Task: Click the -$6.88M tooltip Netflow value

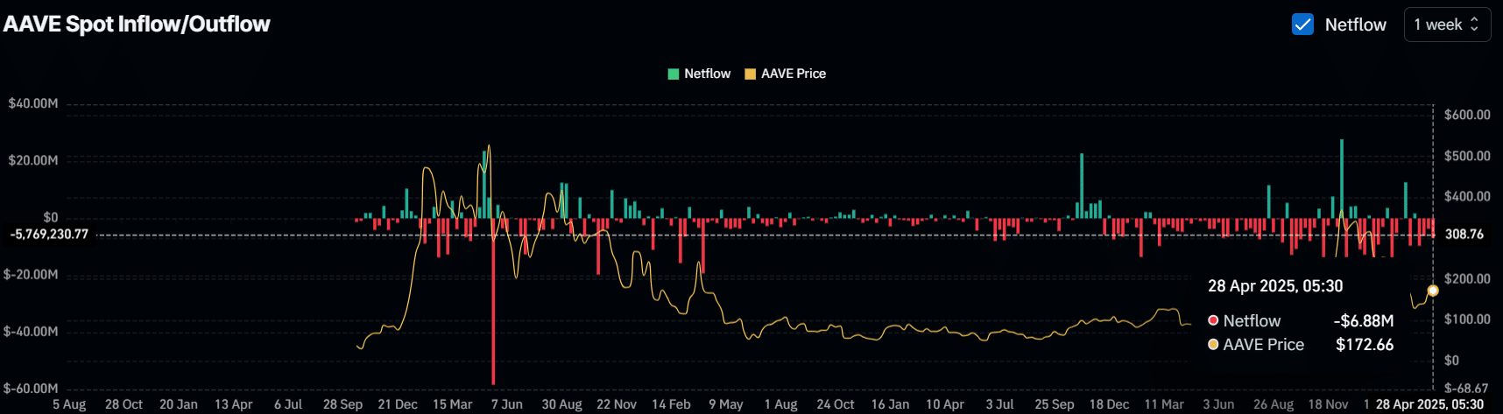Action: [1364, 321]
